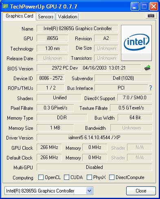Click the BIOS Version field

coord(89,68)
